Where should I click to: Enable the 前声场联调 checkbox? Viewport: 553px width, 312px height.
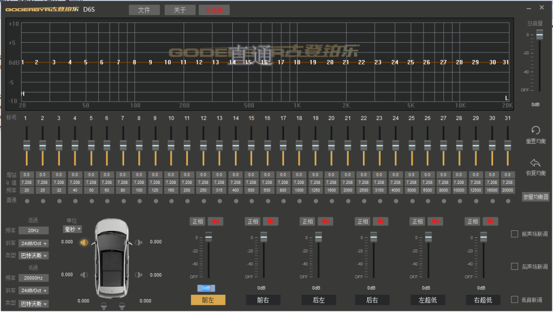pos(515,234)
